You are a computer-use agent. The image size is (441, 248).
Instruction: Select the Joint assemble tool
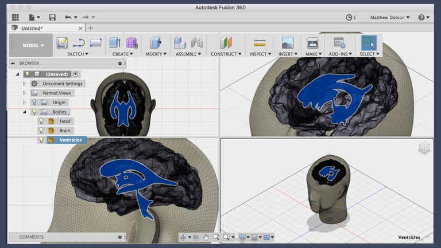[x=197, y=43]
